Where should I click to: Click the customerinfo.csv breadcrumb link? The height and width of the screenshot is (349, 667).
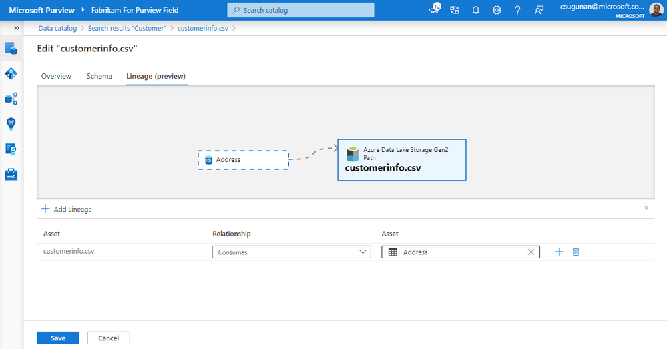tap(203, 28)
